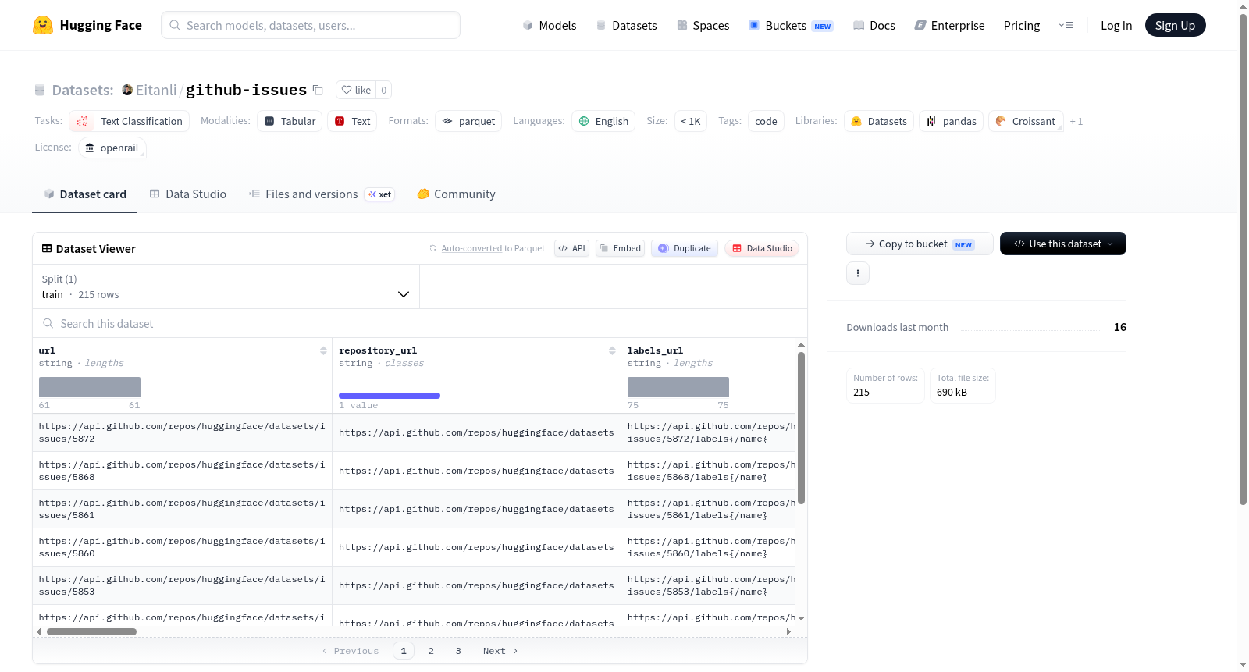Open the Datasets library tag
Viewport: 1249px width, 672px height.
pyautogui.click(x=878, y=121)
